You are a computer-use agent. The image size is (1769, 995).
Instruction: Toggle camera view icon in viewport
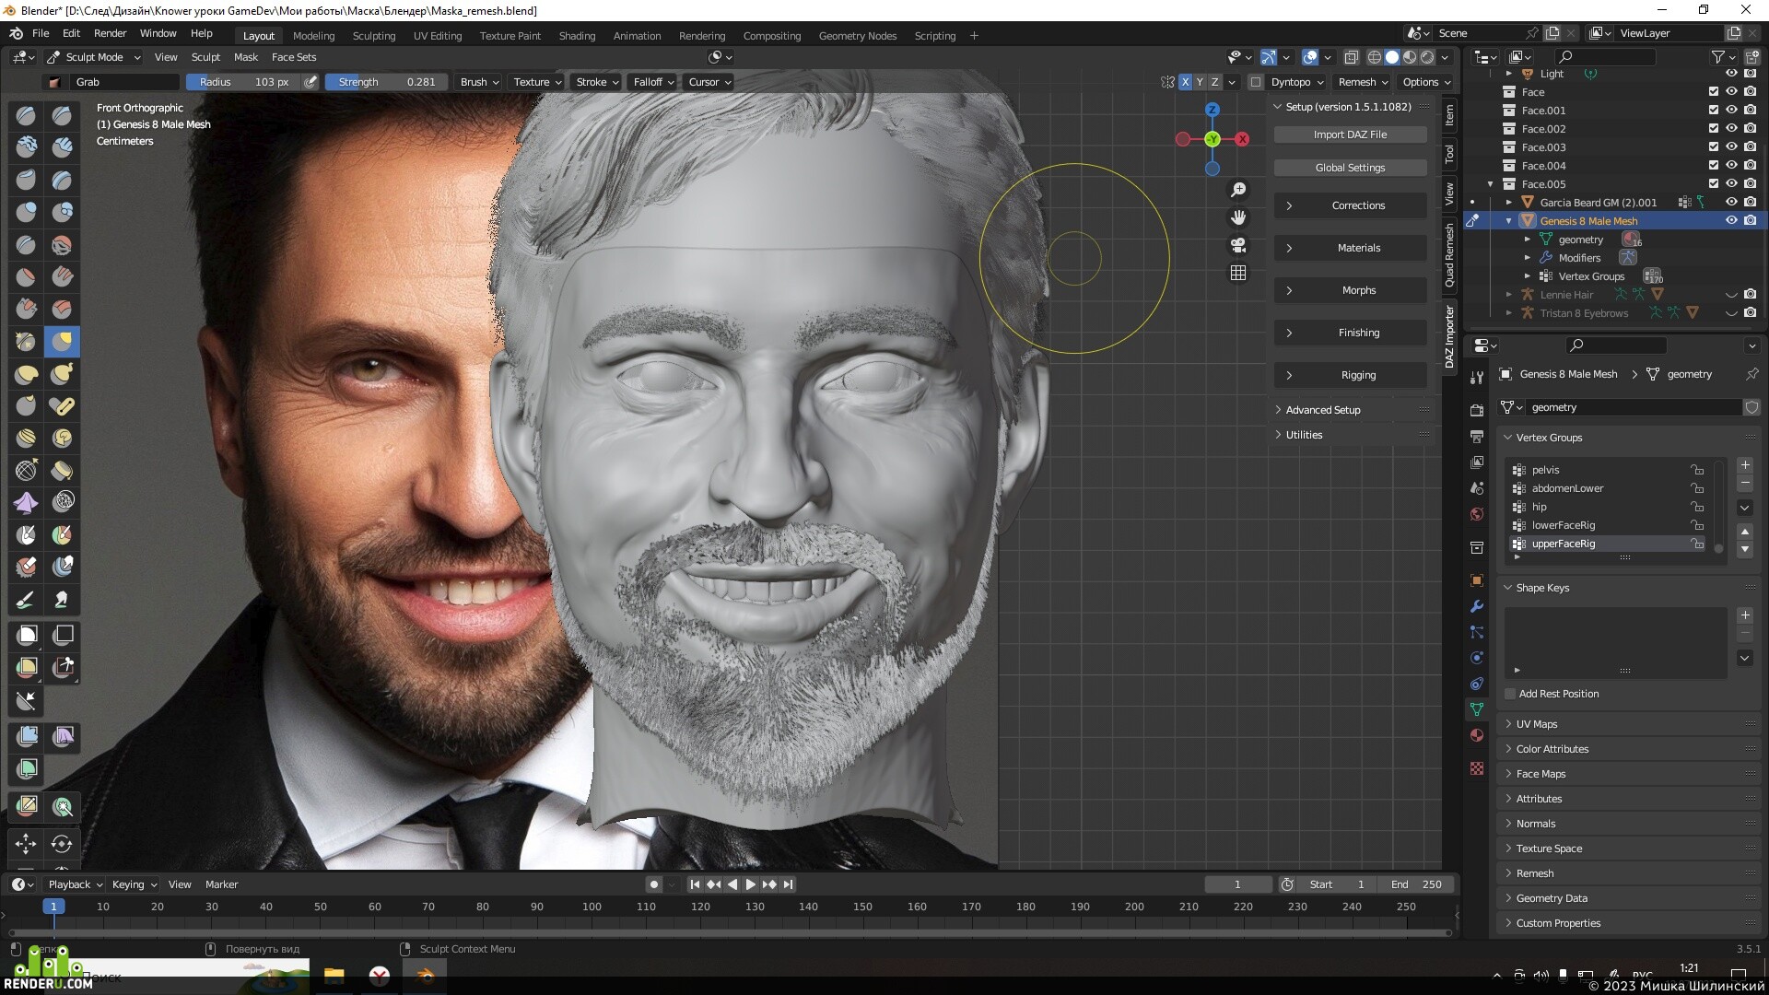click(x=1238, y=245)
